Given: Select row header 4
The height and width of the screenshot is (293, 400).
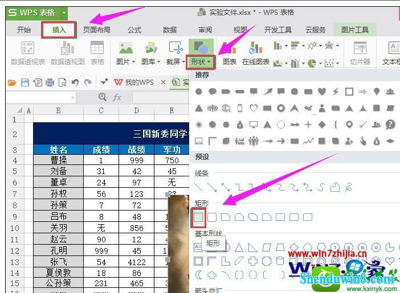Looking at the screenshot, I should point(15,160).
